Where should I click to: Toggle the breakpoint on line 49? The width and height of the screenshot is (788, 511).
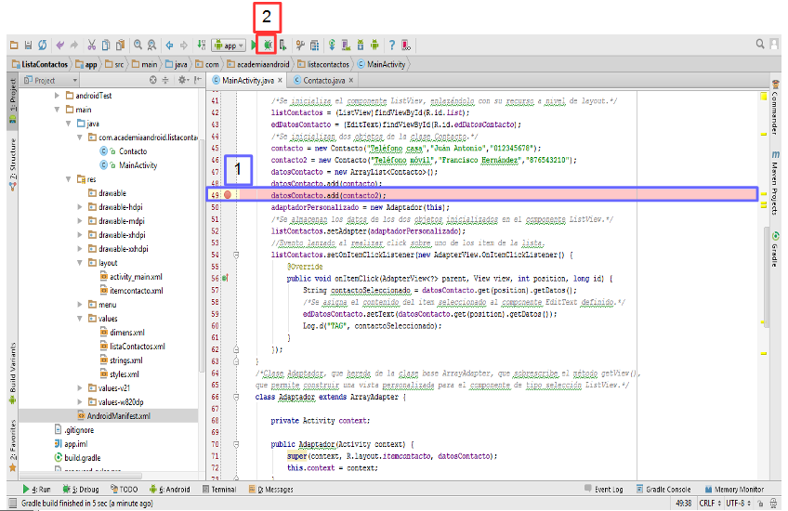227,195
